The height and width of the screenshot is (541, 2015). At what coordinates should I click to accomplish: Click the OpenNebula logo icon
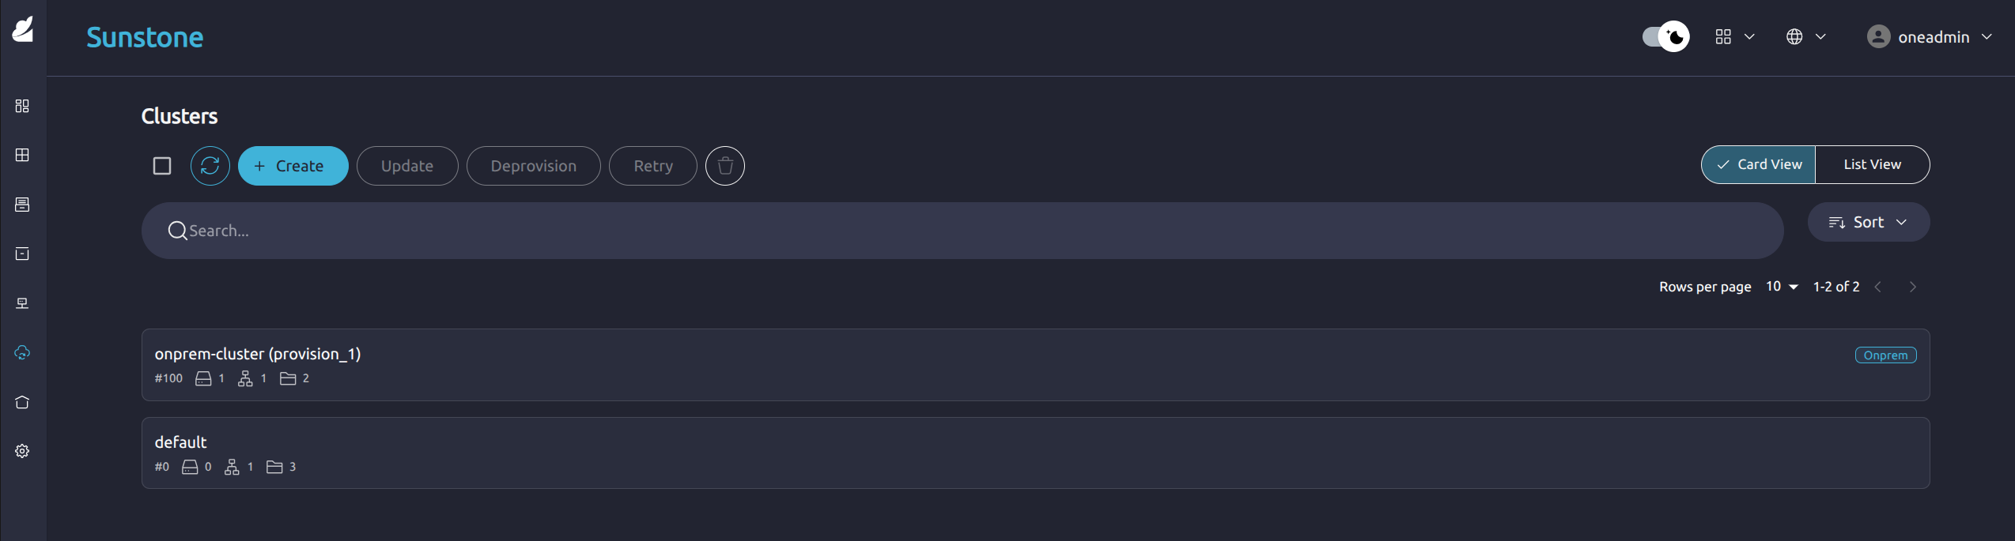pyautogui.click(x=23, y=29)
